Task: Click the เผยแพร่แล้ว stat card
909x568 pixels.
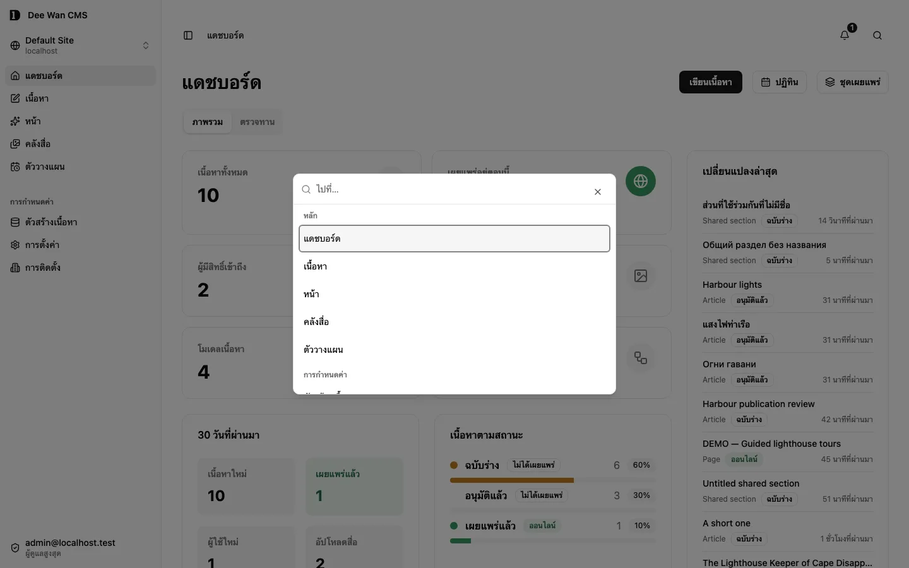Action: point(354,487)
